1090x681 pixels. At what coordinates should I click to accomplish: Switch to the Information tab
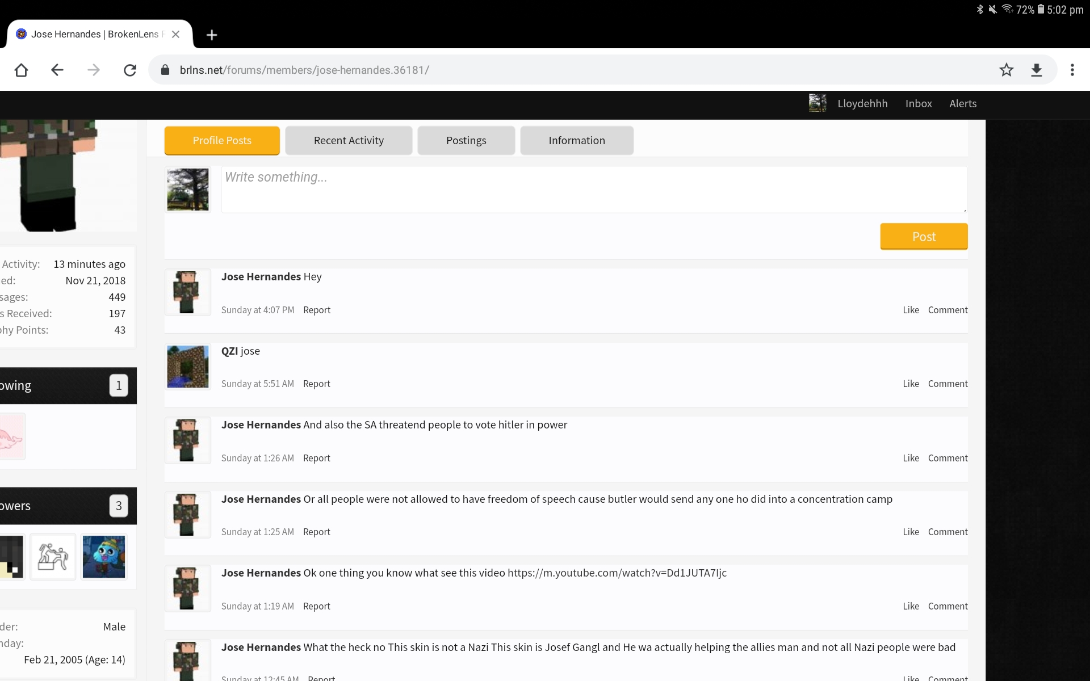[577, 140]
